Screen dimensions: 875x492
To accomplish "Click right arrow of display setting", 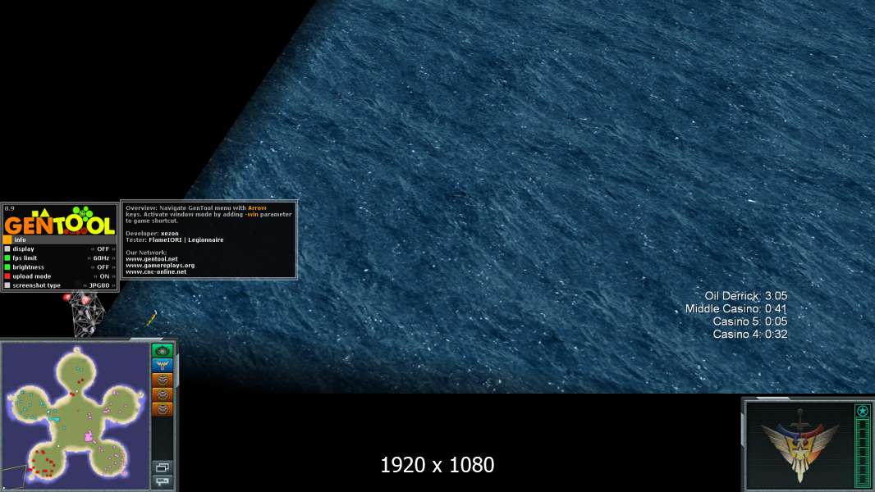I will 113,249.
